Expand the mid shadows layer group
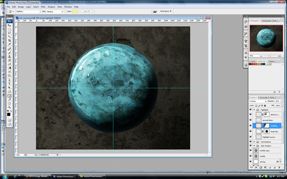 coord(254,142)
